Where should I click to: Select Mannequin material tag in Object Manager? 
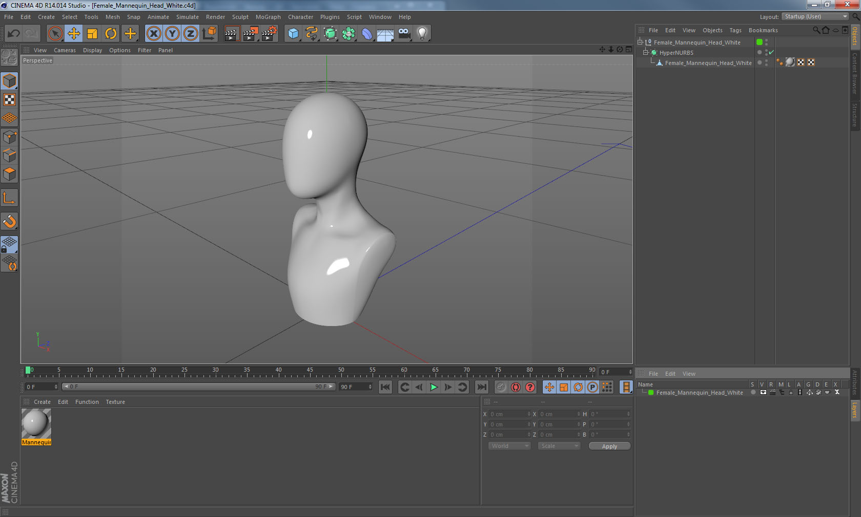click(790, 62)
